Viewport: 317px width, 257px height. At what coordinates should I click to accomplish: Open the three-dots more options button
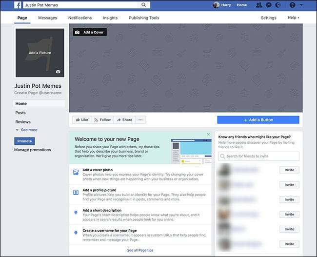pos(140,119)
